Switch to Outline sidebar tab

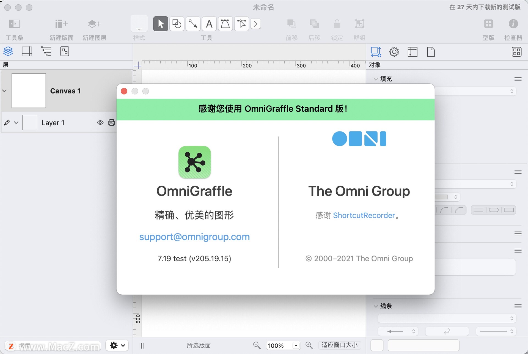point(46,51)
